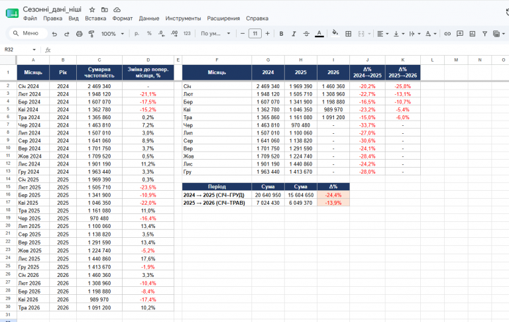
Task: Click the Період header cell
Action: click(x=217, y=187)
